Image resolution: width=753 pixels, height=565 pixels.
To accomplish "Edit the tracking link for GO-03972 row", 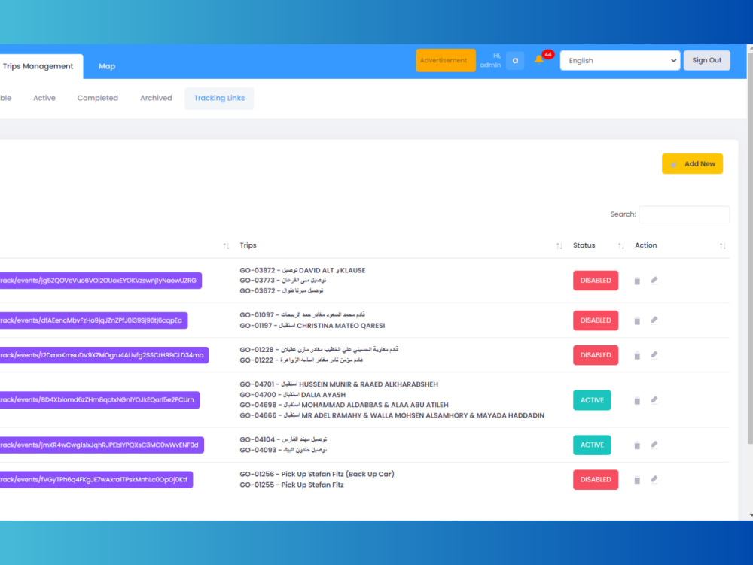I will (654, 280).
